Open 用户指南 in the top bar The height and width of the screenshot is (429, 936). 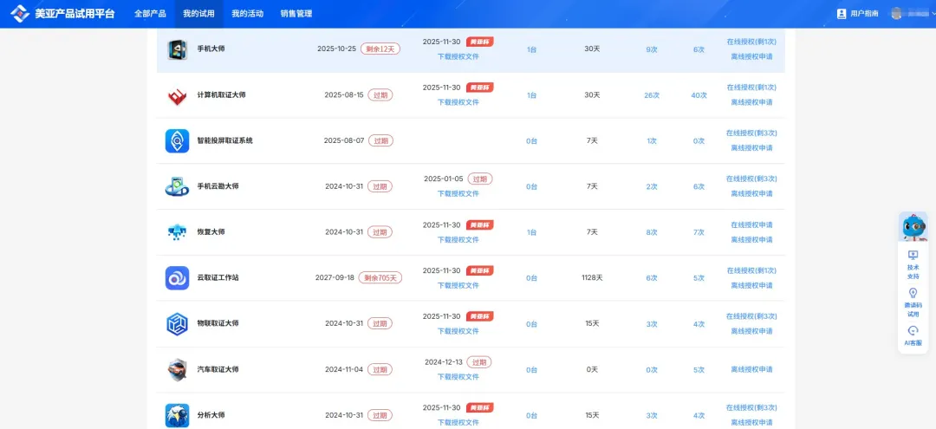click(x=858, y=14)
